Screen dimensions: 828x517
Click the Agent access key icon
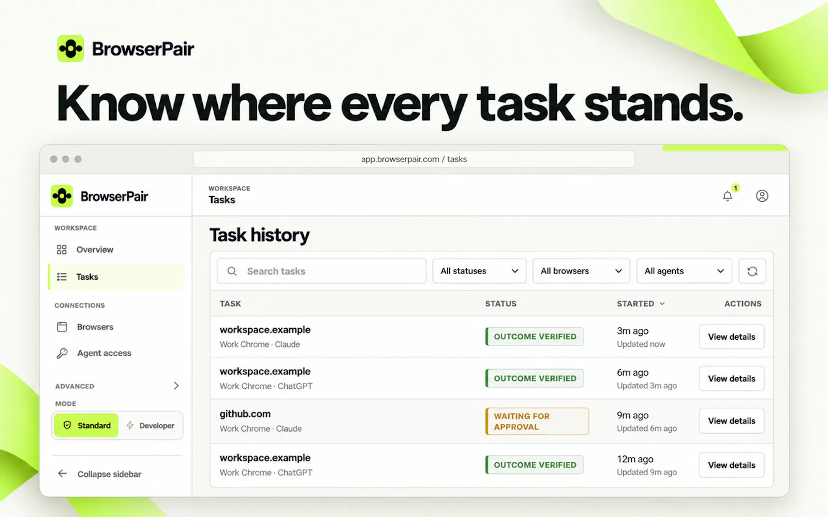point(62,353)
